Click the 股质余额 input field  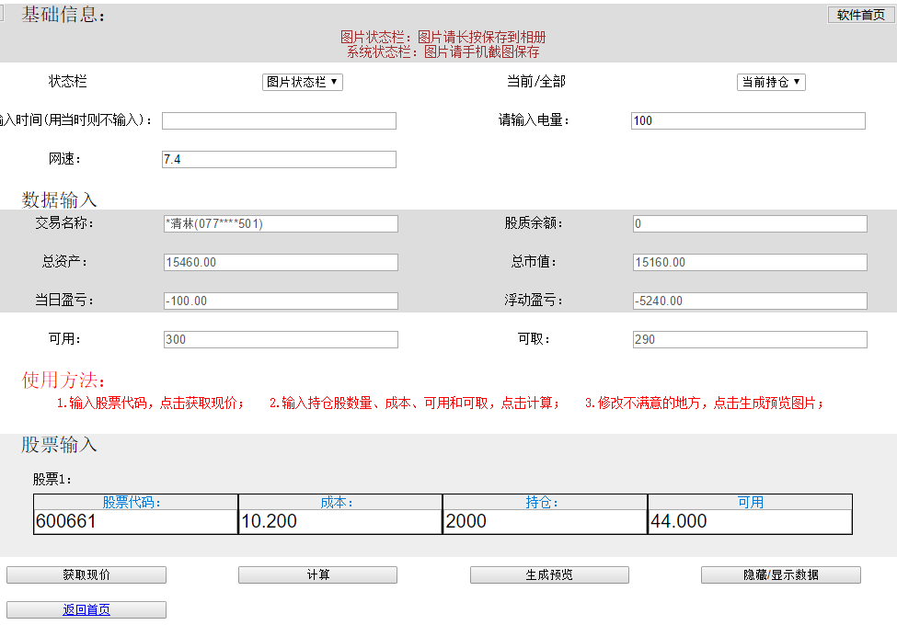pyautogui.click(x=750, y=224)
